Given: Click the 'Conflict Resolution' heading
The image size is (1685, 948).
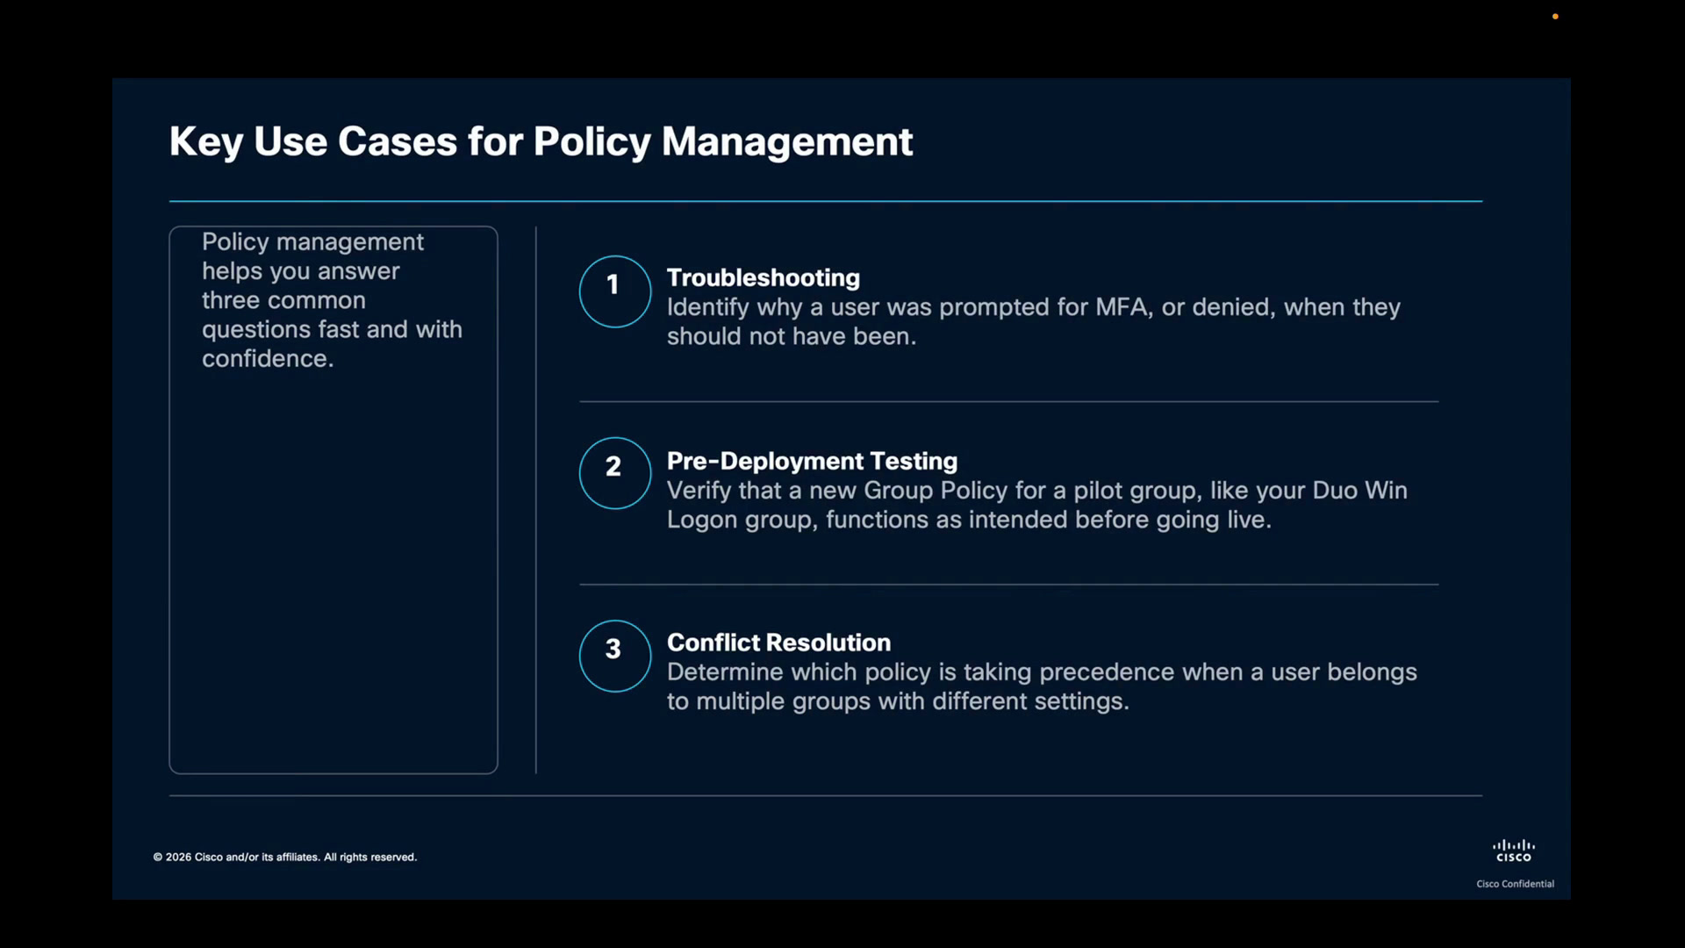Looking at the screenshot, I should pos(778,643).
